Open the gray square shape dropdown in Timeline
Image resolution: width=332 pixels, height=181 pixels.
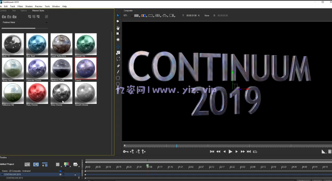tap(58, 164)
